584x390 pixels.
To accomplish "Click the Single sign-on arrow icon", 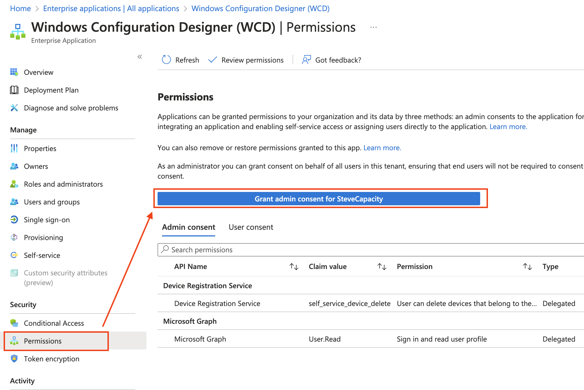I will coord(14,219).
